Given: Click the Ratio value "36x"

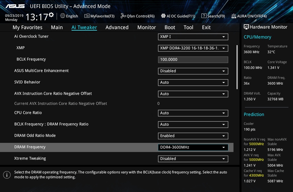Looking at the screenshot, I should tap(247, 83).
